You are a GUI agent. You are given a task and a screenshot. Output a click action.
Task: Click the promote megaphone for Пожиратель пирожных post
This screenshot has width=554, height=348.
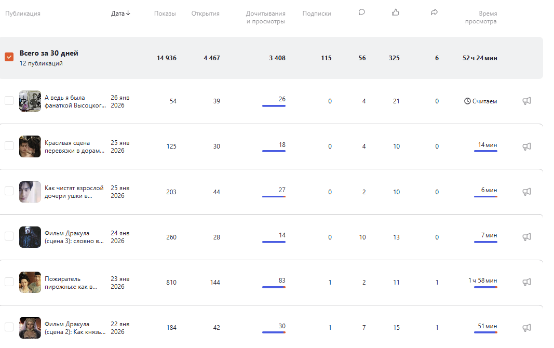[x=526, y=282]
